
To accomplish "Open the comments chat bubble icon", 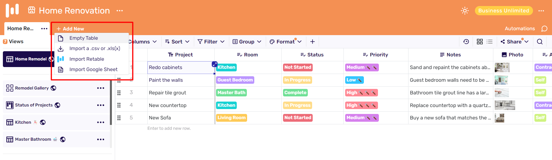I will click(544, 28).
